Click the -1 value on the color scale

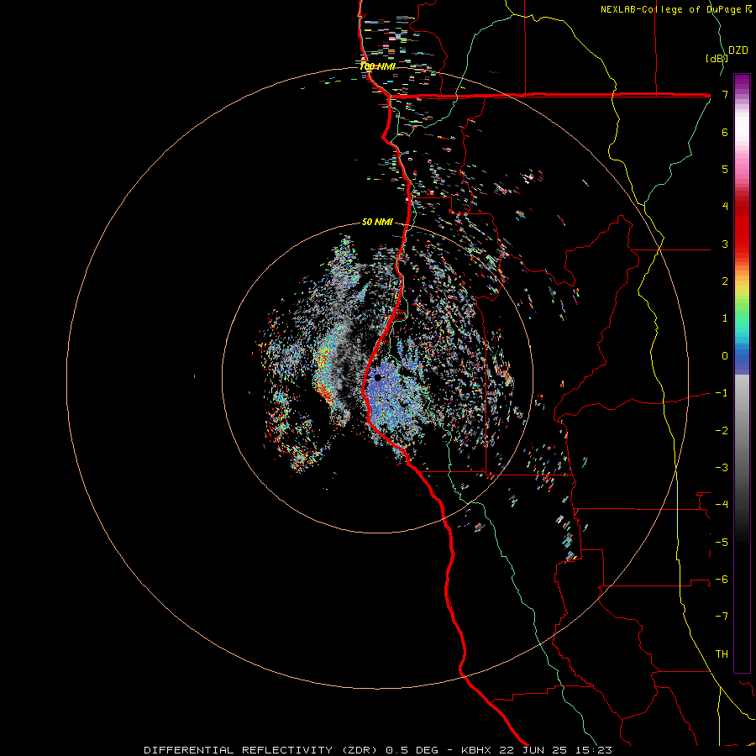722,393
